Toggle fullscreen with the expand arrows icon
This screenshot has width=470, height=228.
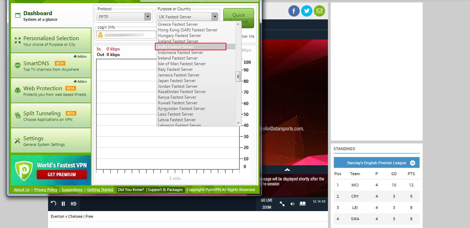click(x=282, y=204)
